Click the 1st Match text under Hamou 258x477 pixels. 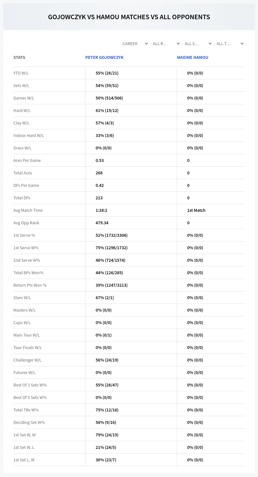click(x=196, y=210)
